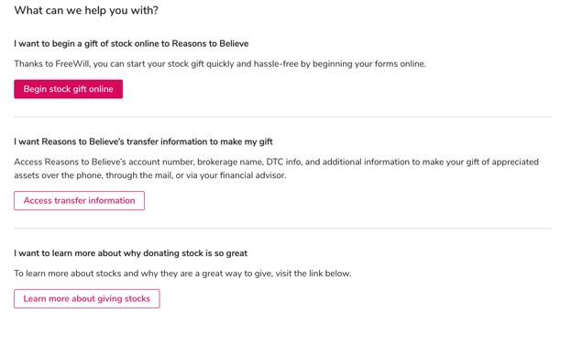Click the divider line below Begin stock gift button
This screenshot has height=347, width=572.
coord(282,117)
